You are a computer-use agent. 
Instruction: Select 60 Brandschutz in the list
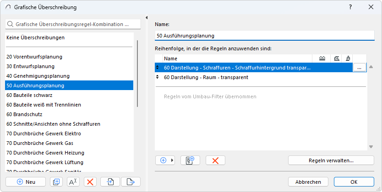(x=22, y=114)
